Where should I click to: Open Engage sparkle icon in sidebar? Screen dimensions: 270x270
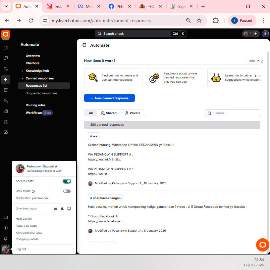click(x=6, y=69)
